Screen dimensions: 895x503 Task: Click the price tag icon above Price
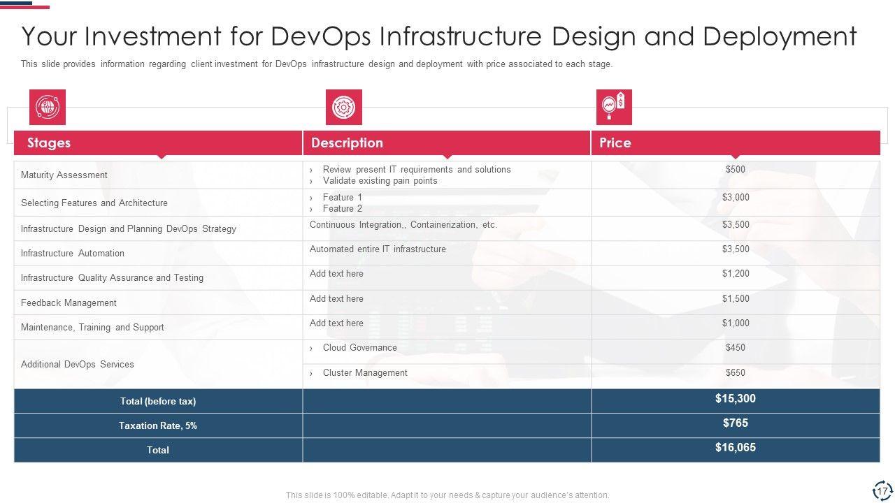[x=614, y=108]
